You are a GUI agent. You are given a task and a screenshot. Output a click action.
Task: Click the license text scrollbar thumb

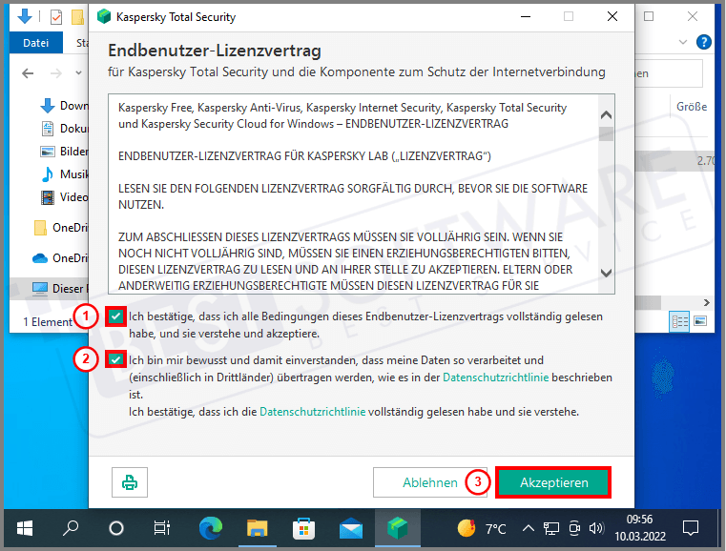(606, 134)
